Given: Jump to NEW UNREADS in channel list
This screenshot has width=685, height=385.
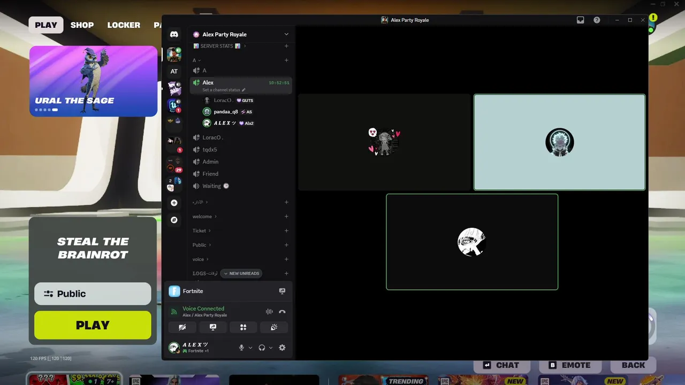Looking at the screenshot, I should point(241,273).
